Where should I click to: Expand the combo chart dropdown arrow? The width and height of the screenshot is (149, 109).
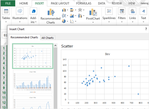tap(84, 15)
